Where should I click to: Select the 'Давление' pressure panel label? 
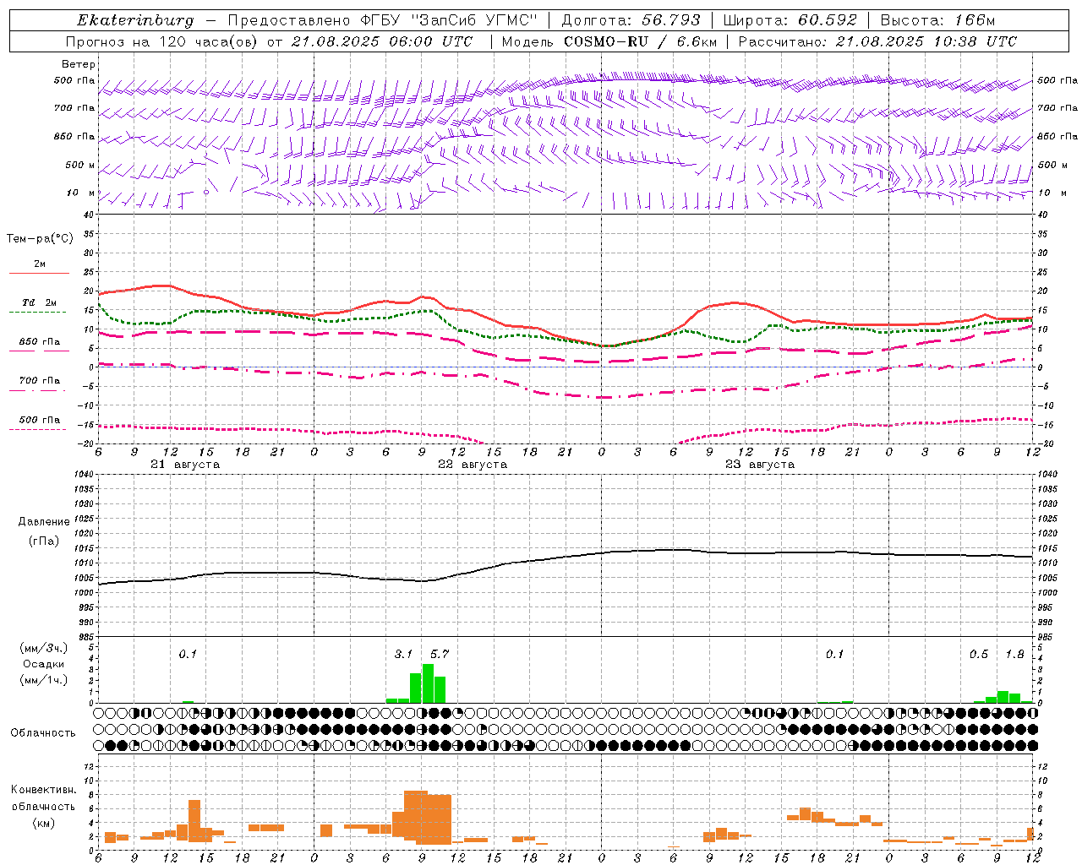tap(42, 522)
